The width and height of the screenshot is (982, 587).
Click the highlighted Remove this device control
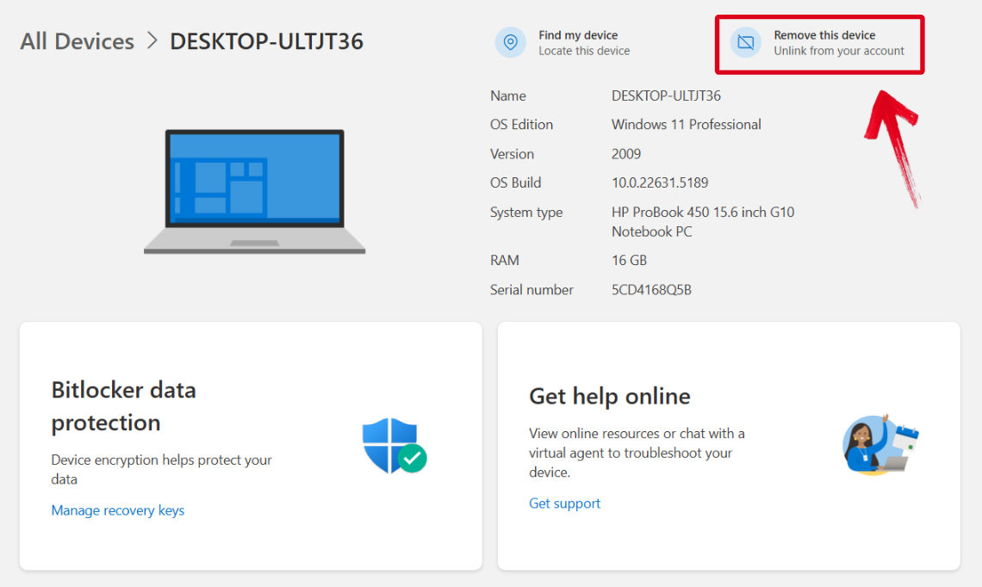click(x=818, y=43)
